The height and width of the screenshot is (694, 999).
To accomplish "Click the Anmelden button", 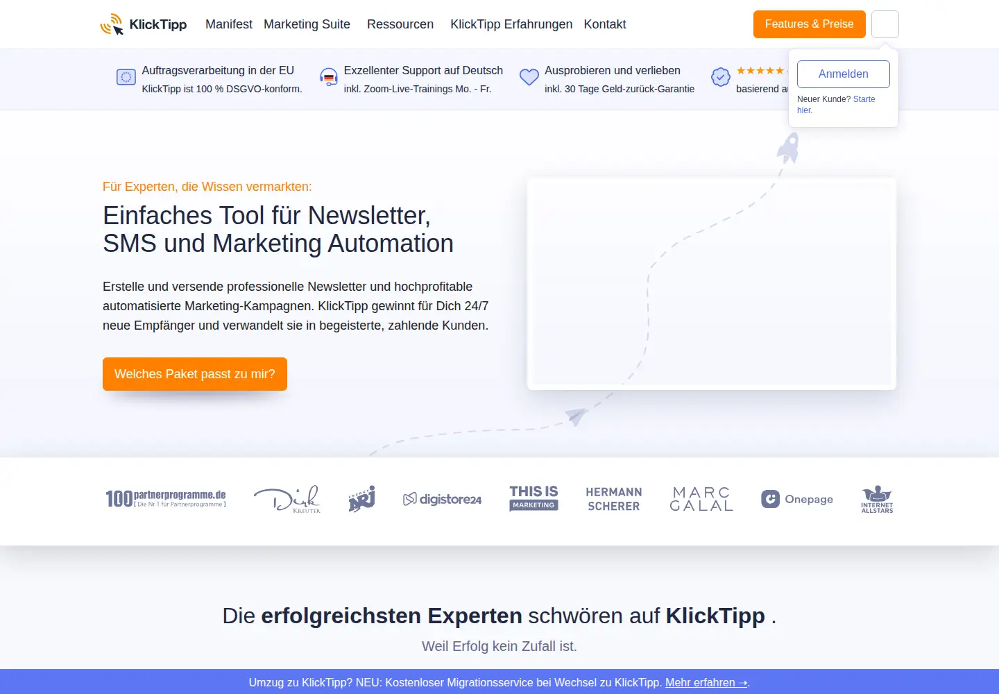I will point(844,74).
